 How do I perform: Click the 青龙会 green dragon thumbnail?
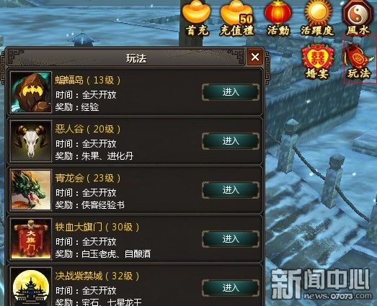[31, 190]
